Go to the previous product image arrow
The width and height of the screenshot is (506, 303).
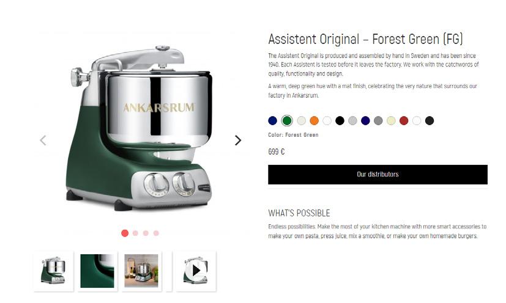(43, 141)
